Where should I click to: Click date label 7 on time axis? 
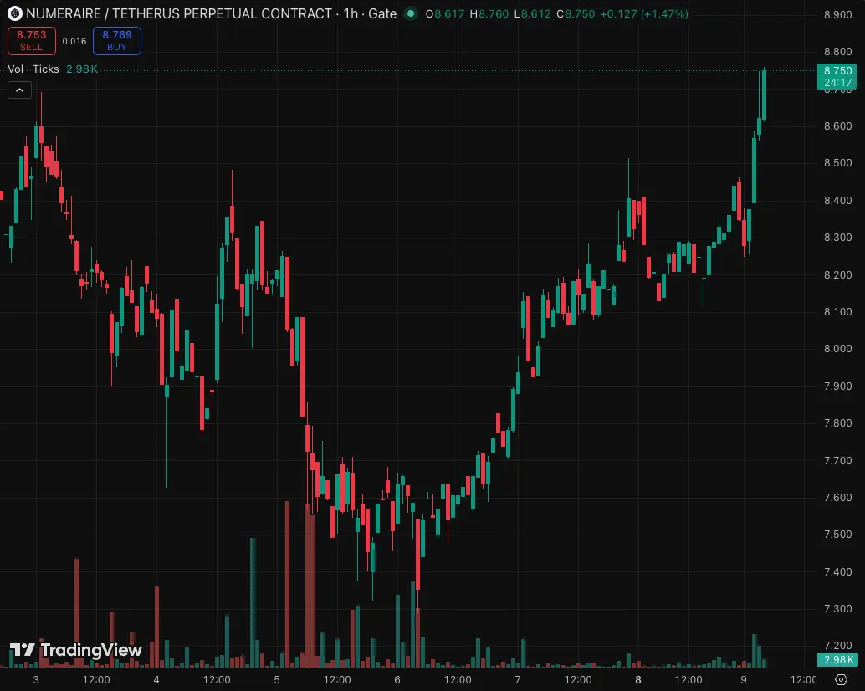[x=518, y=680]
